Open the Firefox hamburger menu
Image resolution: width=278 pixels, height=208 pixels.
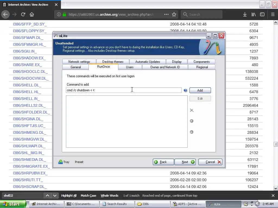273,14
